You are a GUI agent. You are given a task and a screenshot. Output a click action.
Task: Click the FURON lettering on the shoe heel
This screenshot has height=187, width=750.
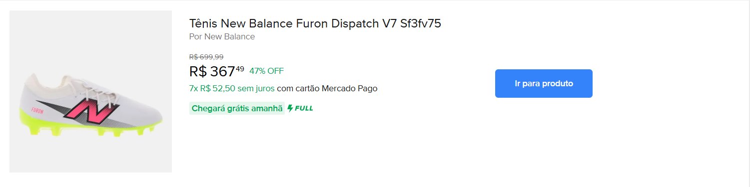coord(37,110)
